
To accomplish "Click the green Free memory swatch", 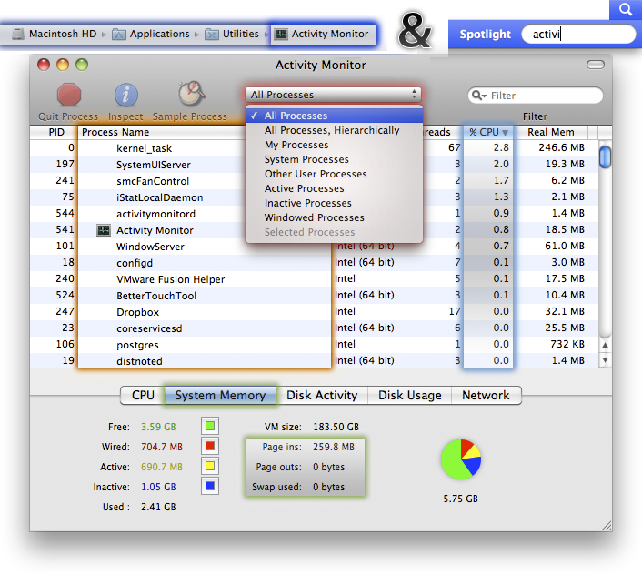I will [210, 426].
